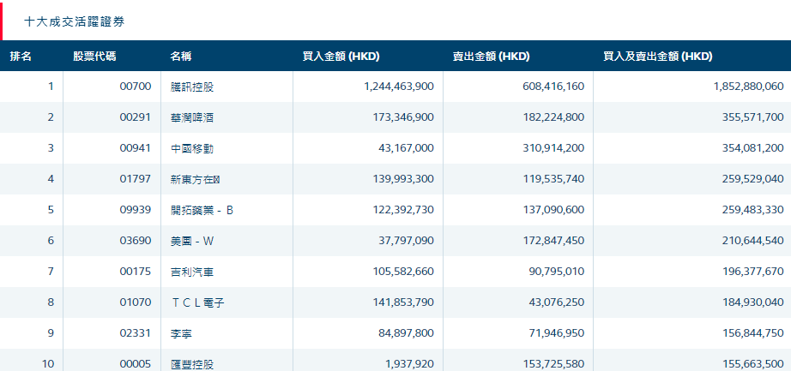Image resolution: width=791 pixels, height=371 pixels.
Task: Click buy amount 139,993,300
Action: pyautogui.click(x=402, y=179)
